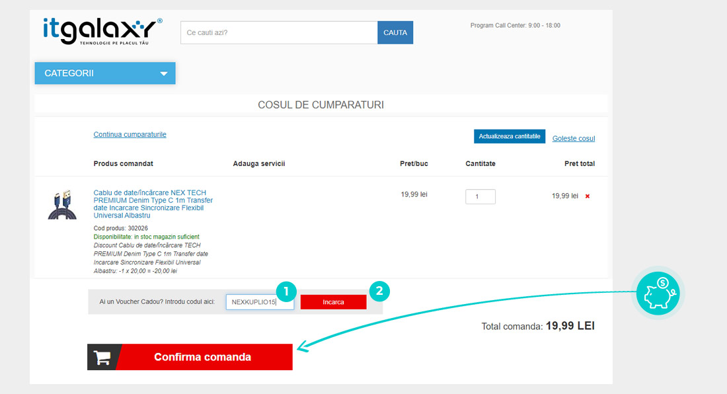Image resolution: width=727 pixels, height=394 pixels.
Task: Apply voucher with the Incarca button
Action: (x=333, y=301)
